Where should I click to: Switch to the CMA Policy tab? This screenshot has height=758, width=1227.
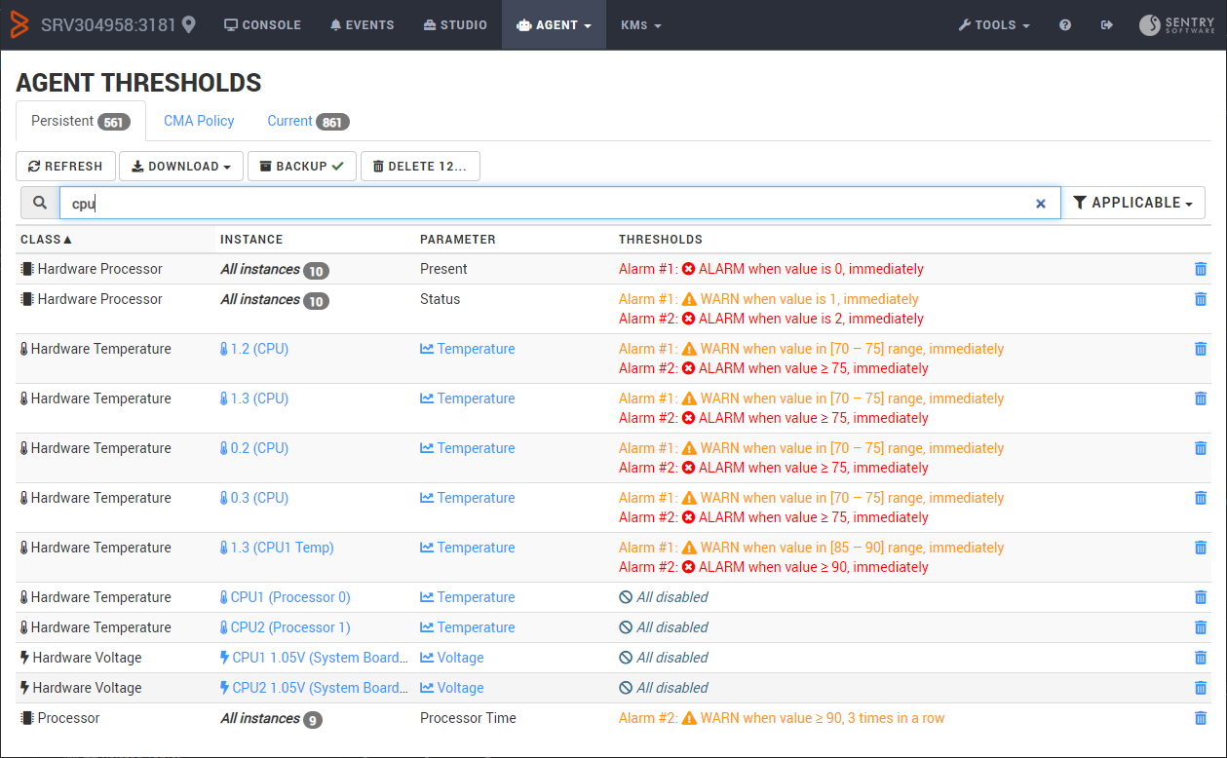click(199, 120)
